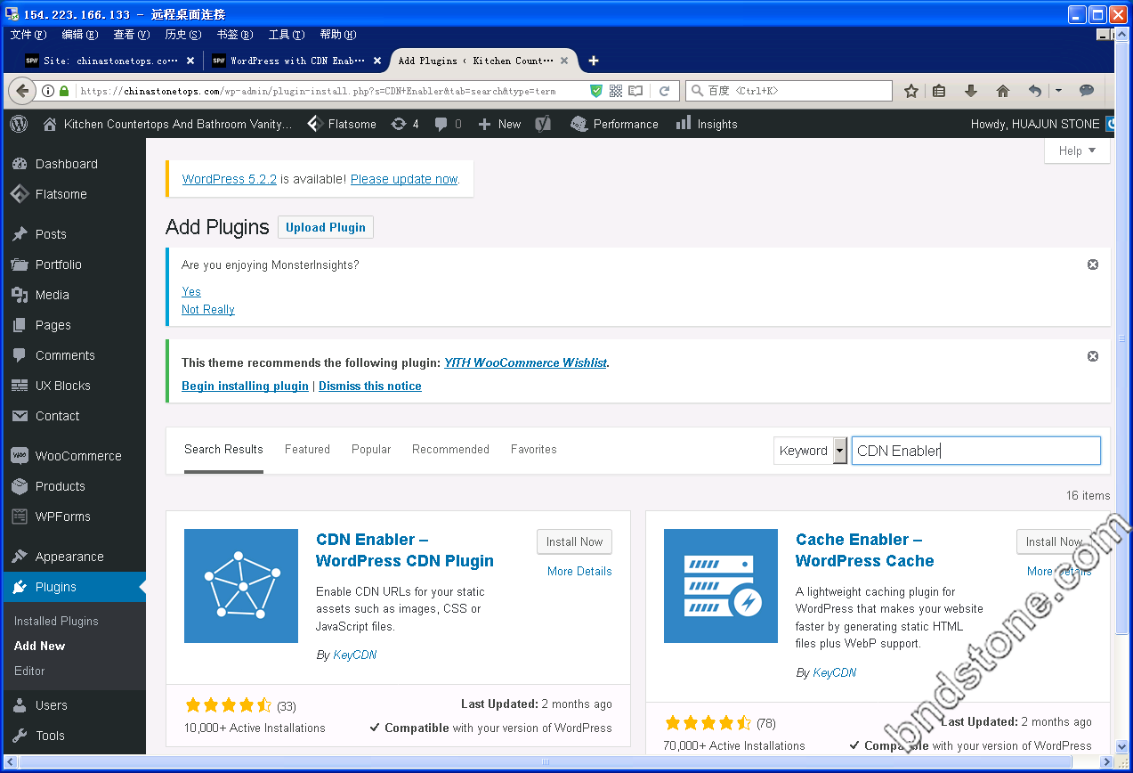1133x773 pixels.
Task: Open the CDN Enabler plugin title link
Action: (x=405, y=550)
